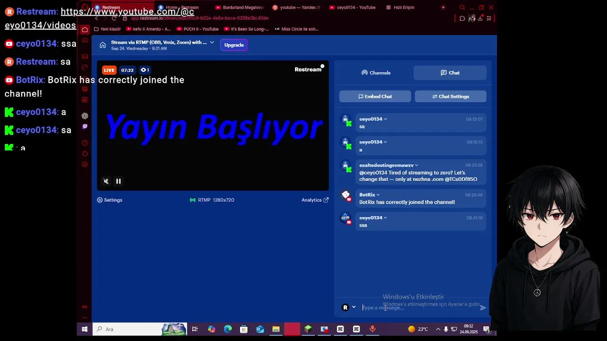Switch to the youtube — Yandex browser tab
Viewport: 607px width, 341px height.
(296, 8)
